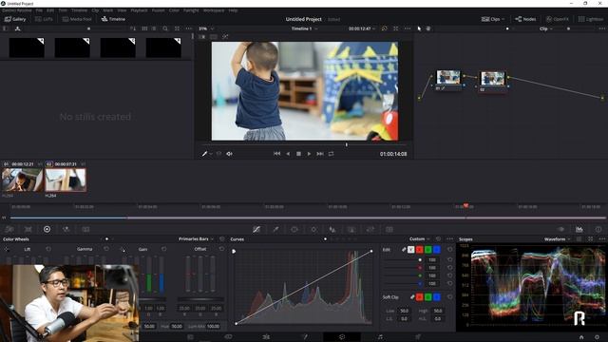This screenshot has height=342, width=608.
Task: Open the Media Pool button
Action: (77, 19)
